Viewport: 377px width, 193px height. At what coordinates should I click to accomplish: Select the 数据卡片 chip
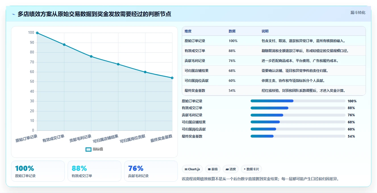[251, 169]
